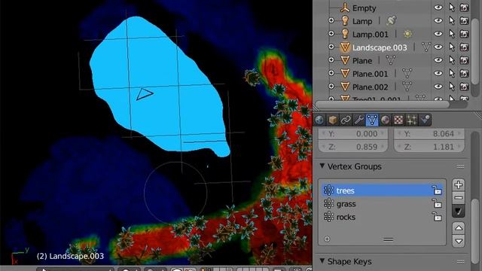Expand the Lamp tree entry
The height and width of the screenshot is (271, 482).
click(x=331, y=21)
